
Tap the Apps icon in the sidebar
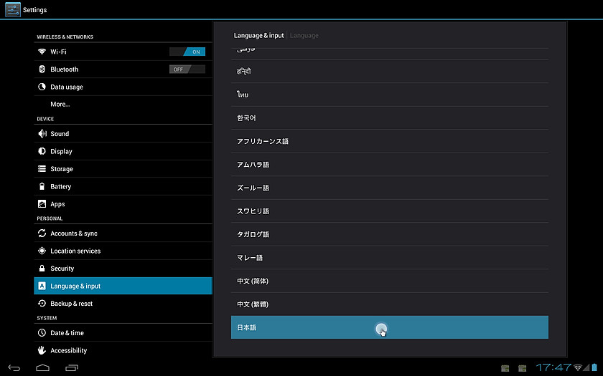[x=42, y=204]
